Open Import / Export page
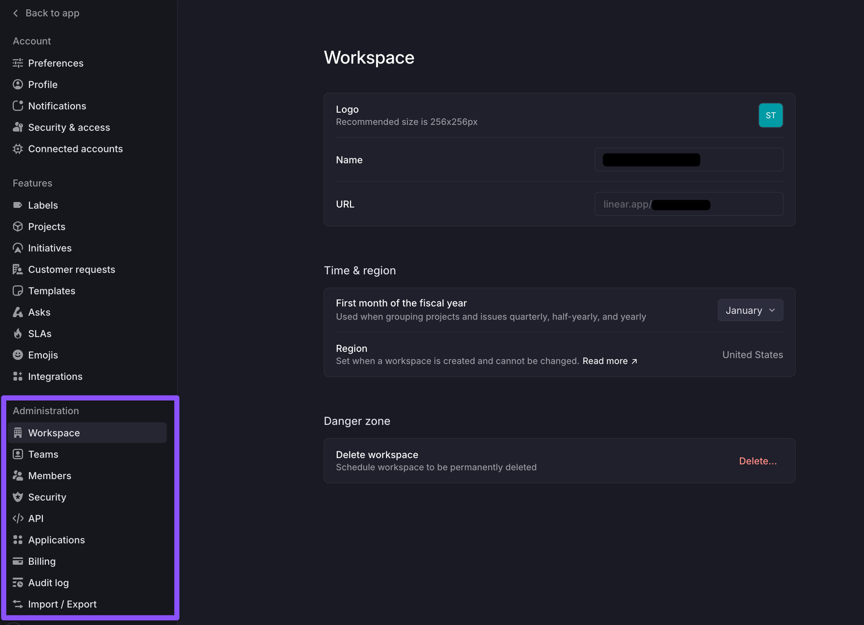 [x=62, y=604]
